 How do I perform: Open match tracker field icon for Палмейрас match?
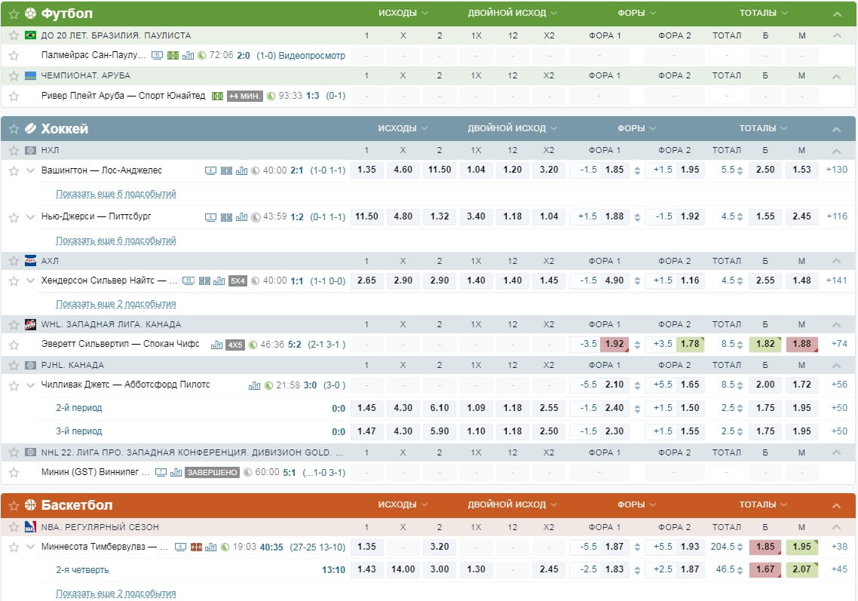pos(173,56)
